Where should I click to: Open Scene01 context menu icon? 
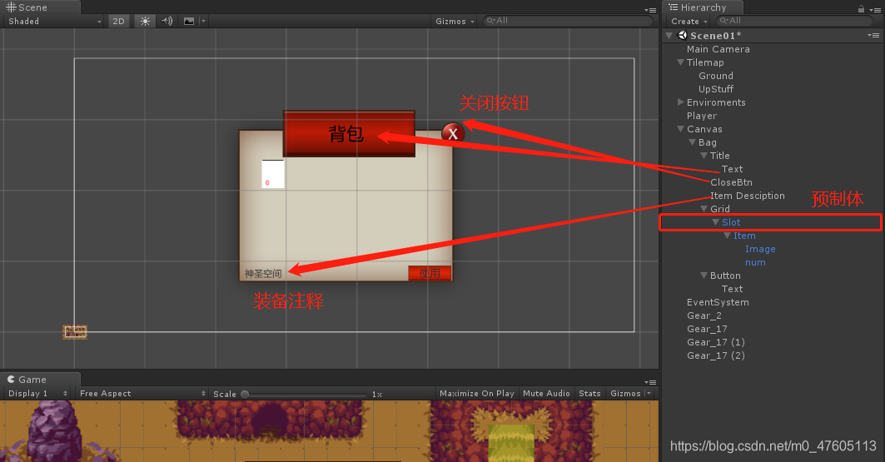873,36
